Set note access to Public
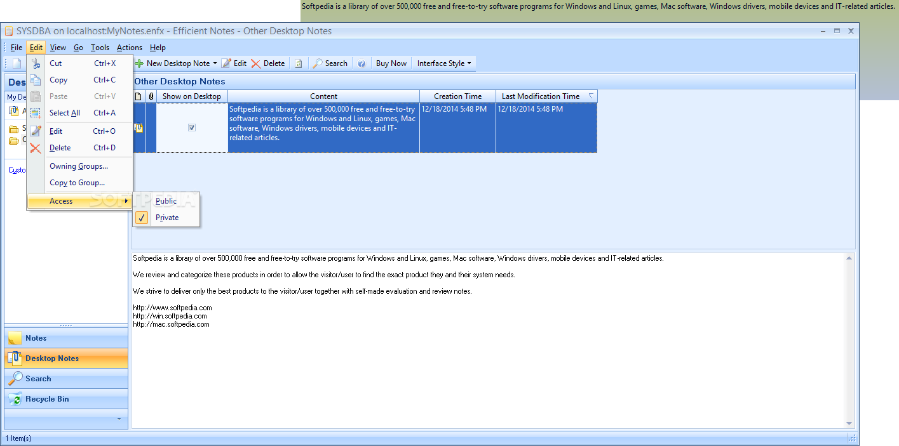Image resolution: width=899 pixels, height=446 pixels. point(166,201)
